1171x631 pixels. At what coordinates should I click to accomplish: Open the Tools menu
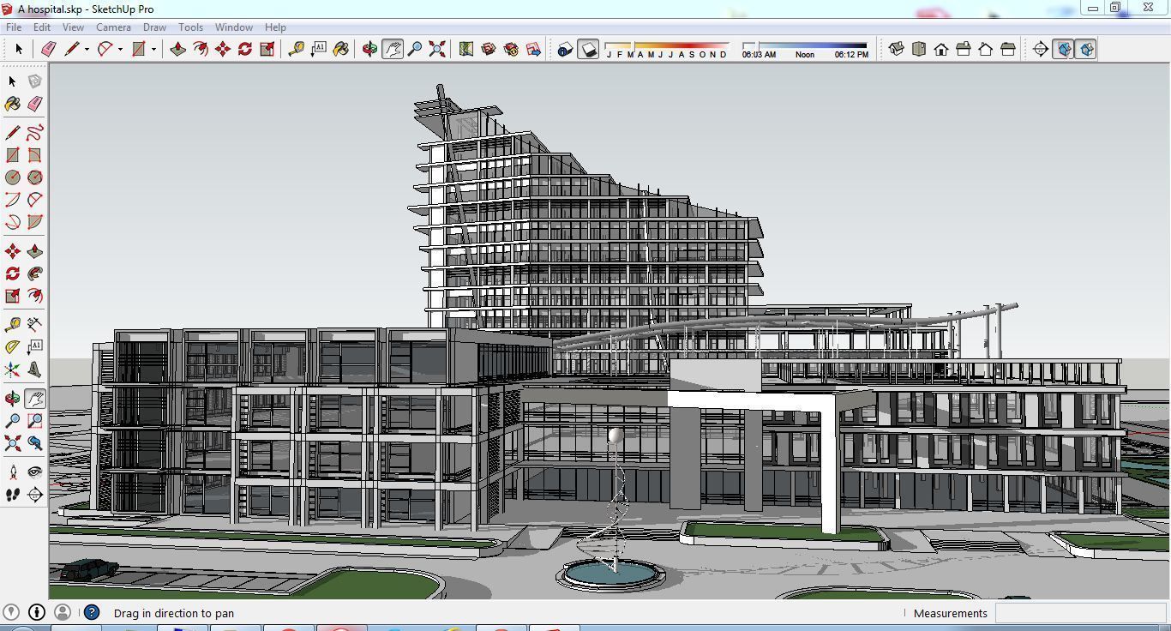190,27
